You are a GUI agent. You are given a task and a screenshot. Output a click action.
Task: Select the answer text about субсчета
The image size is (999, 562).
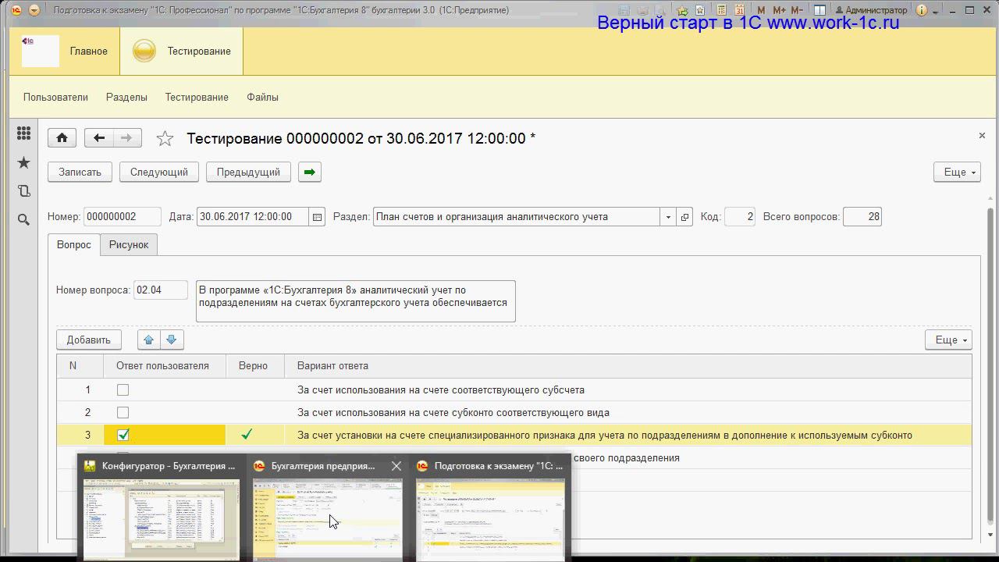(441, 389)
